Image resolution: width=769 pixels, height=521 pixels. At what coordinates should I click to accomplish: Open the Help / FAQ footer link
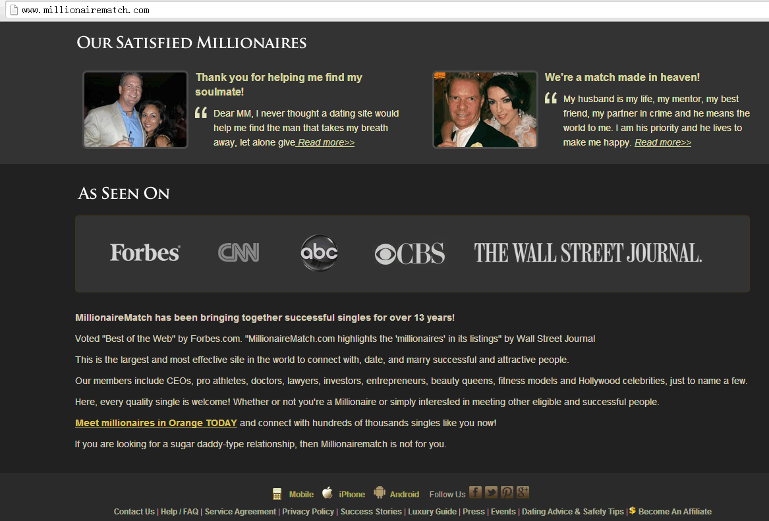coord(179,512)
